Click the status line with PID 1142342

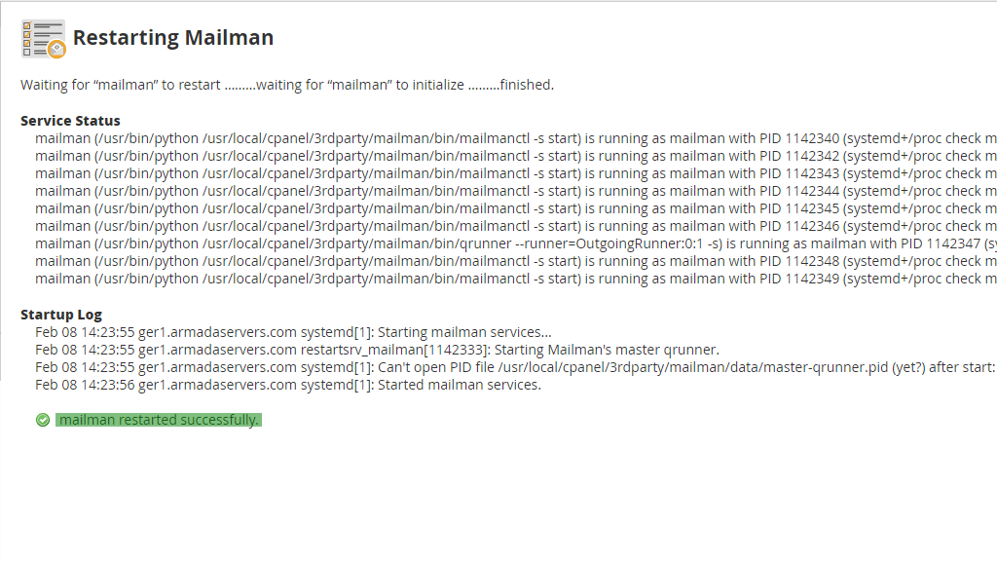(516, 156)
